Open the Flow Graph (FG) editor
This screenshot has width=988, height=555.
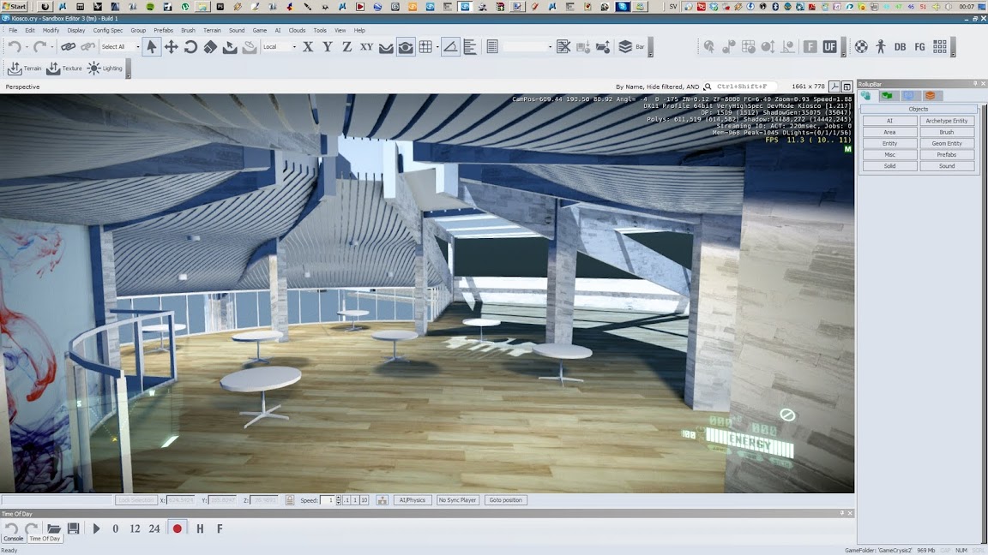[x=919, y=47]
